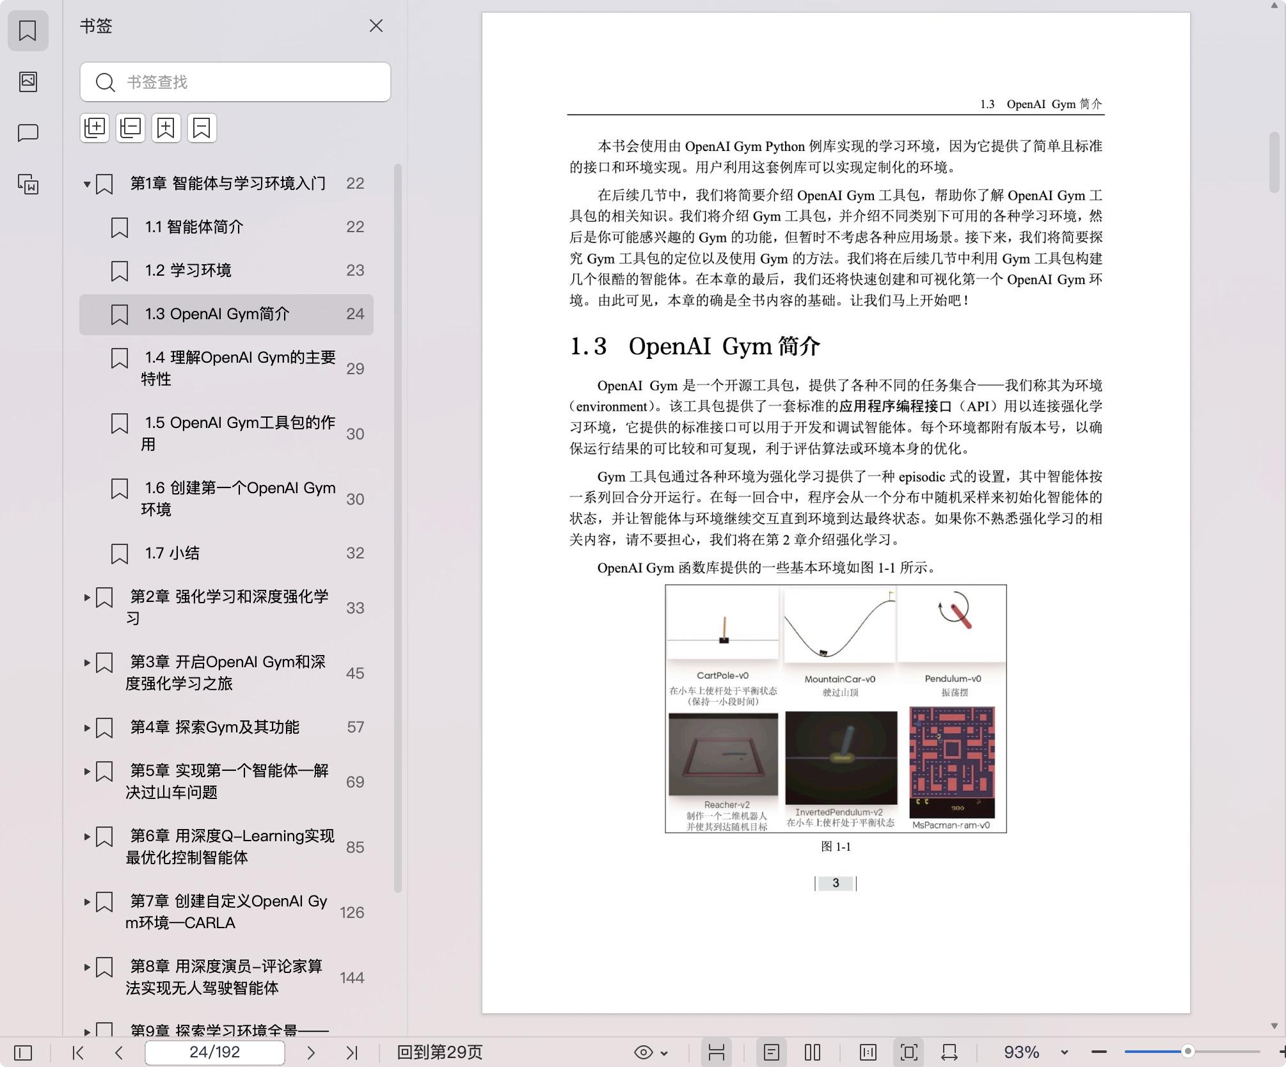Screen dimensions: 1286x1067
Task: Click Figure 1-1 Gym environments image
Action: 836,709
